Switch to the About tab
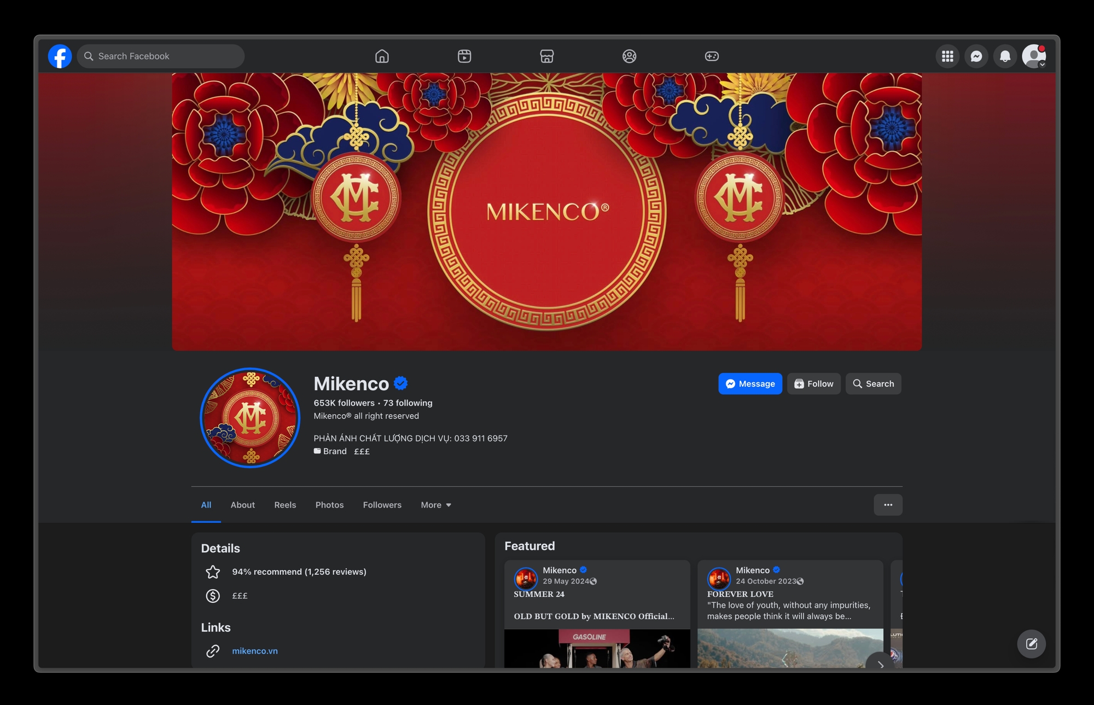The image size is (1094, 705). click(243, 505)
